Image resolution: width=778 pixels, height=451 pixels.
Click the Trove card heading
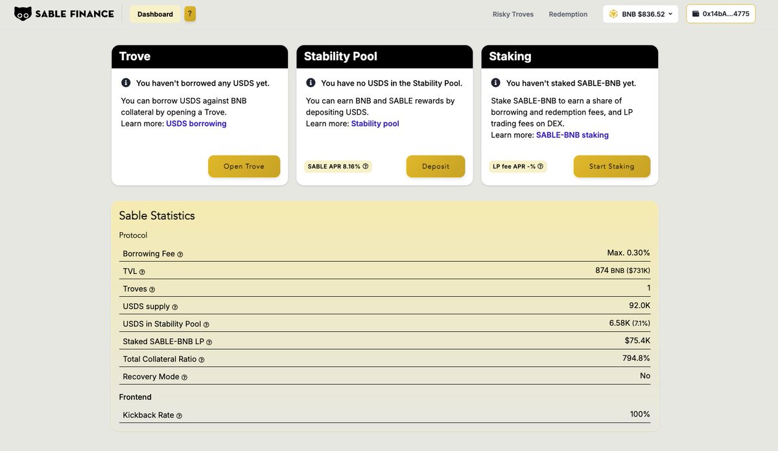(x=135, y=56)
